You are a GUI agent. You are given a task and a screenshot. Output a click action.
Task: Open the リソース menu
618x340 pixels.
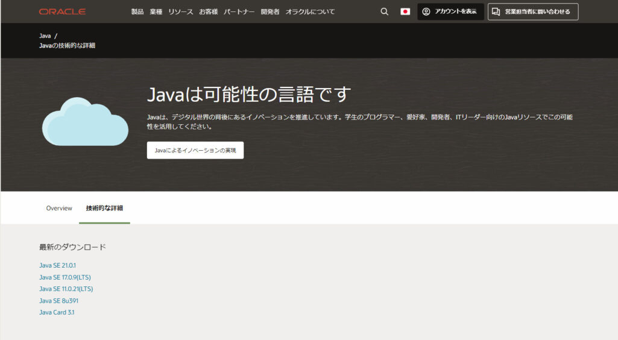[x=180, y=12]
